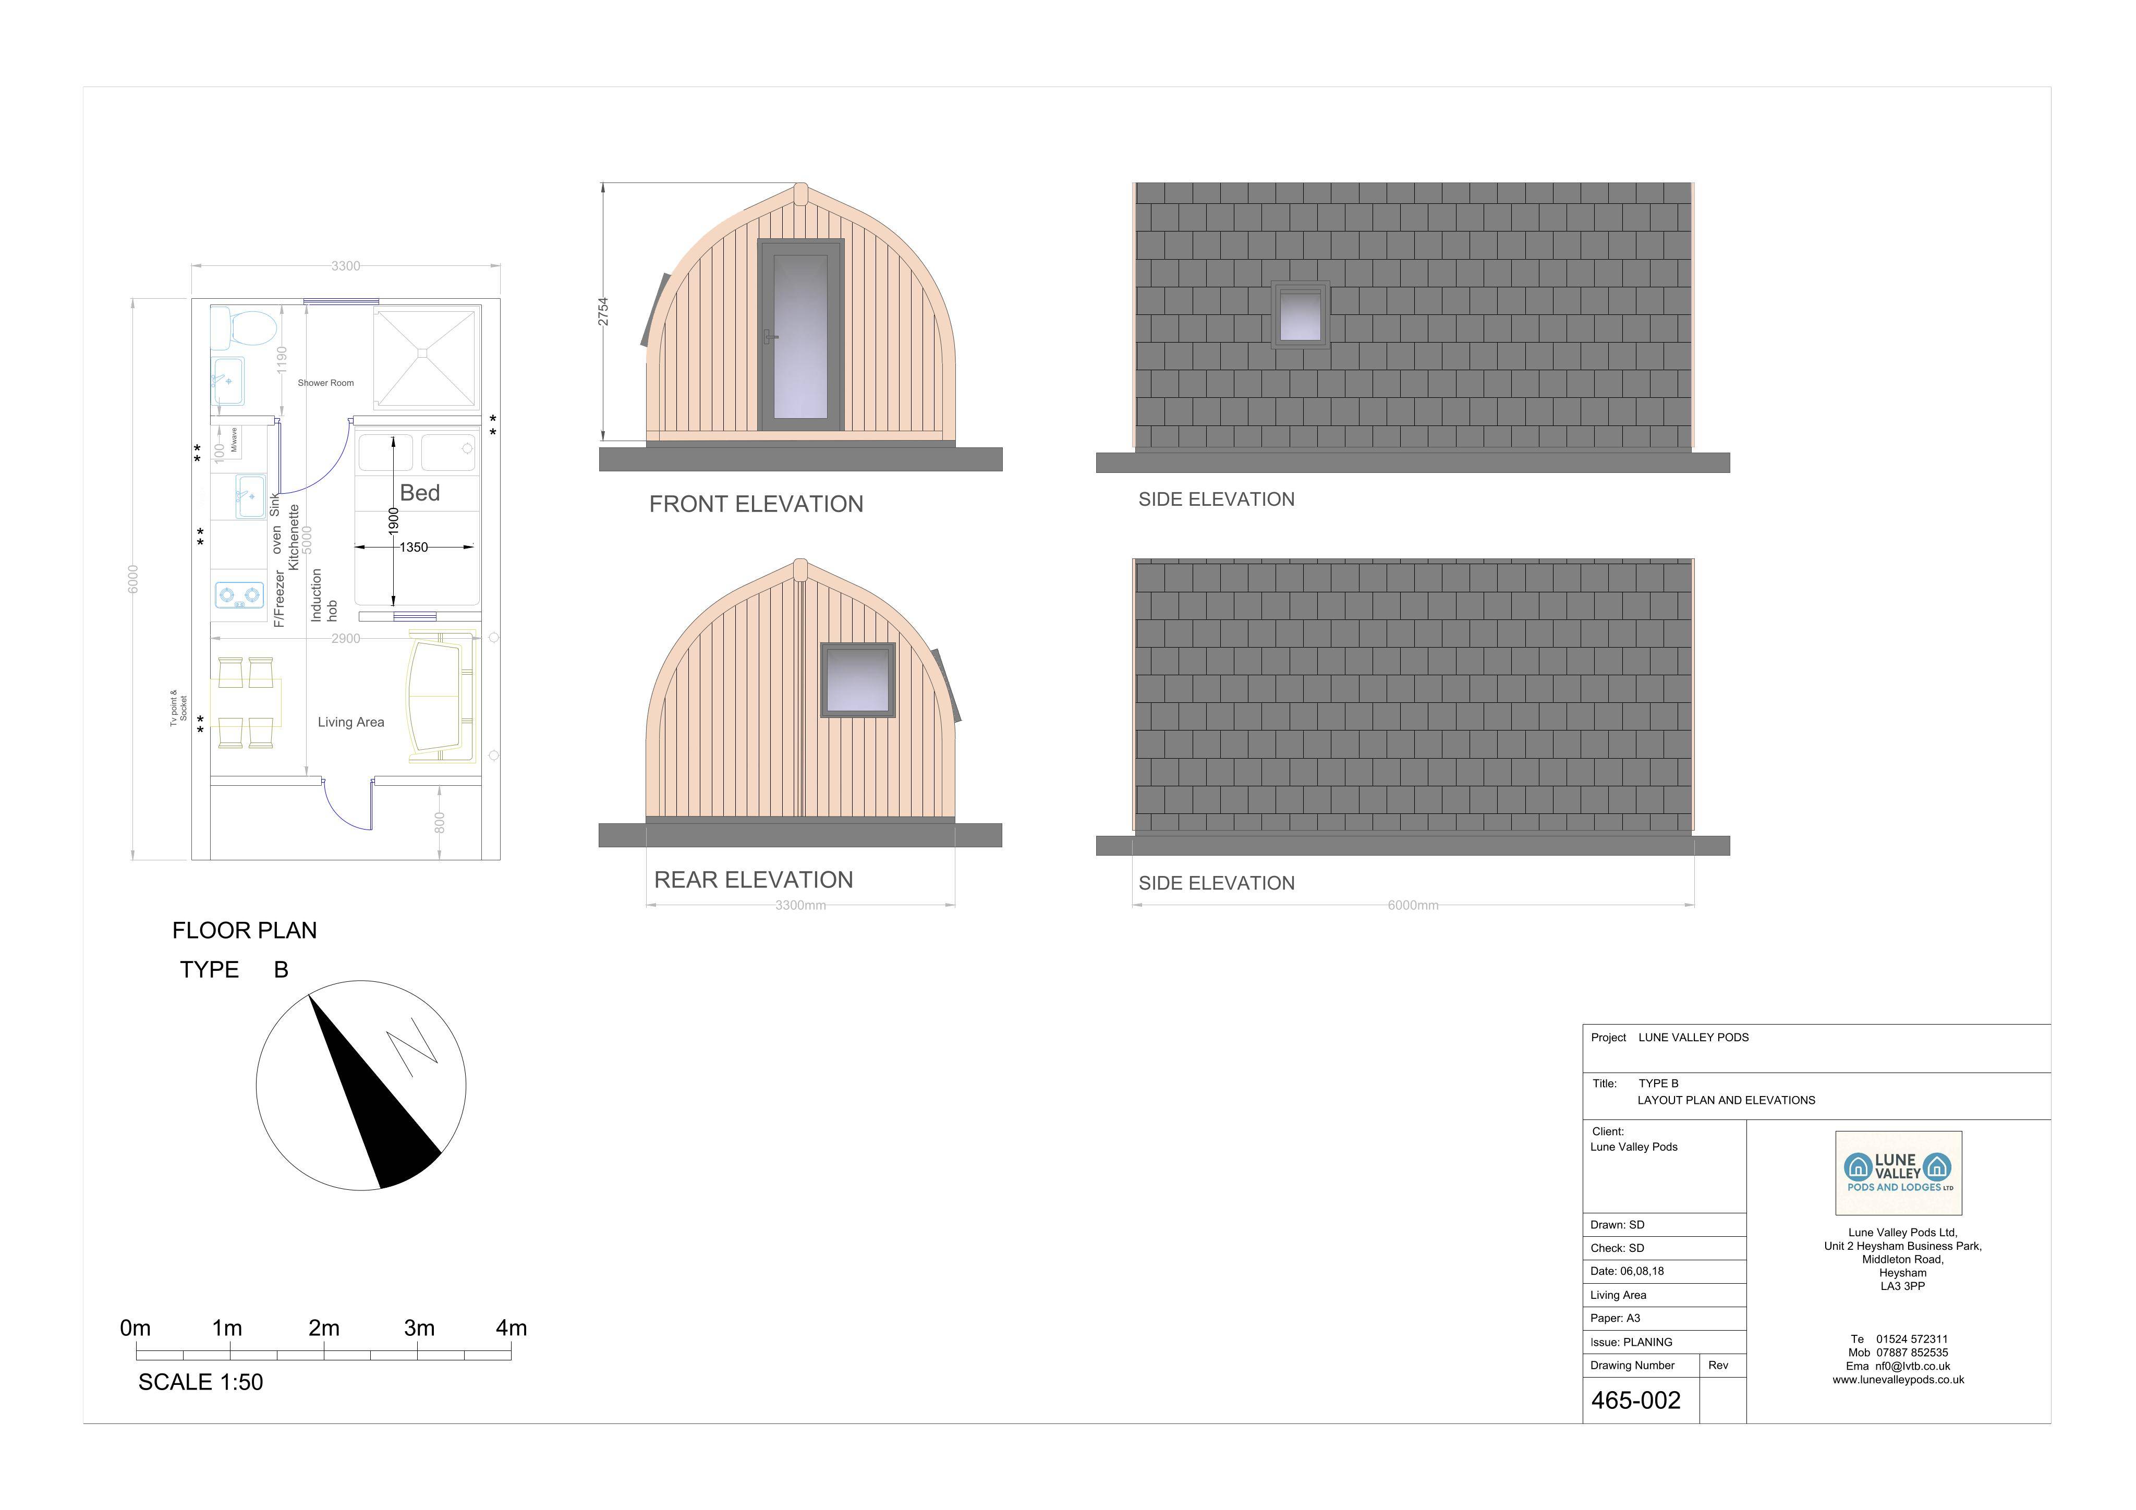Click the Living Area label on floor plan
The width and height of the screenshot is (2136, 1510).
[351, 722]
